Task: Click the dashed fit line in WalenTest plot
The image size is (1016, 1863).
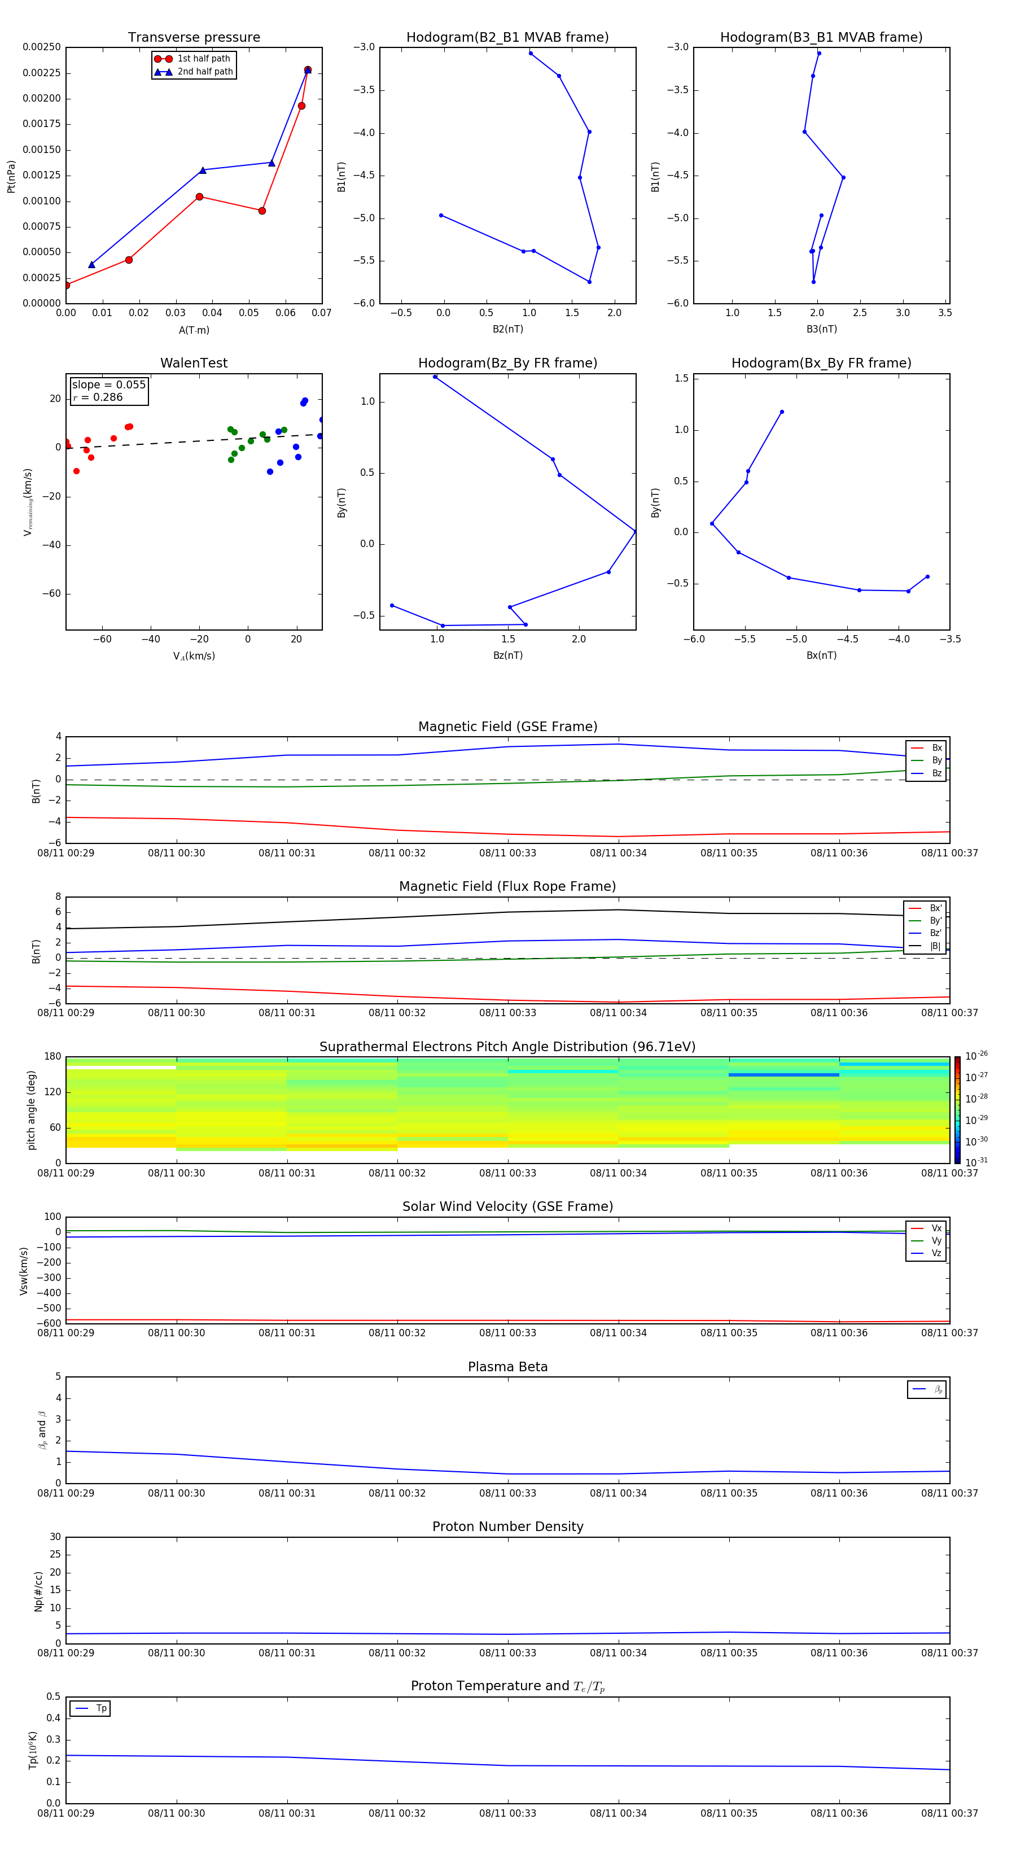Action: 194,441
